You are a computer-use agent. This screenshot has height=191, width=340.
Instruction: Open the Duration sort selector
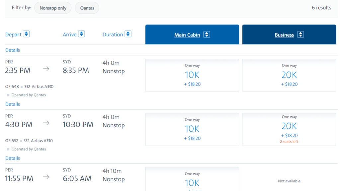(x=128, y=34)
